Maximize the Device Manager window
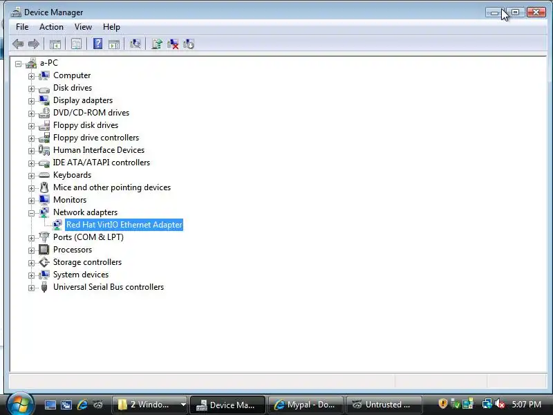 515,12
